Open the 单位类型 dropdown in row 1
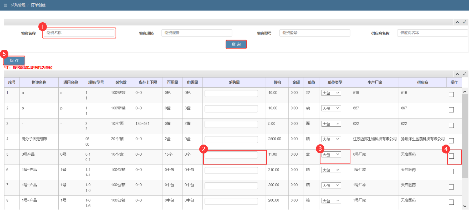 coord(331,93)
